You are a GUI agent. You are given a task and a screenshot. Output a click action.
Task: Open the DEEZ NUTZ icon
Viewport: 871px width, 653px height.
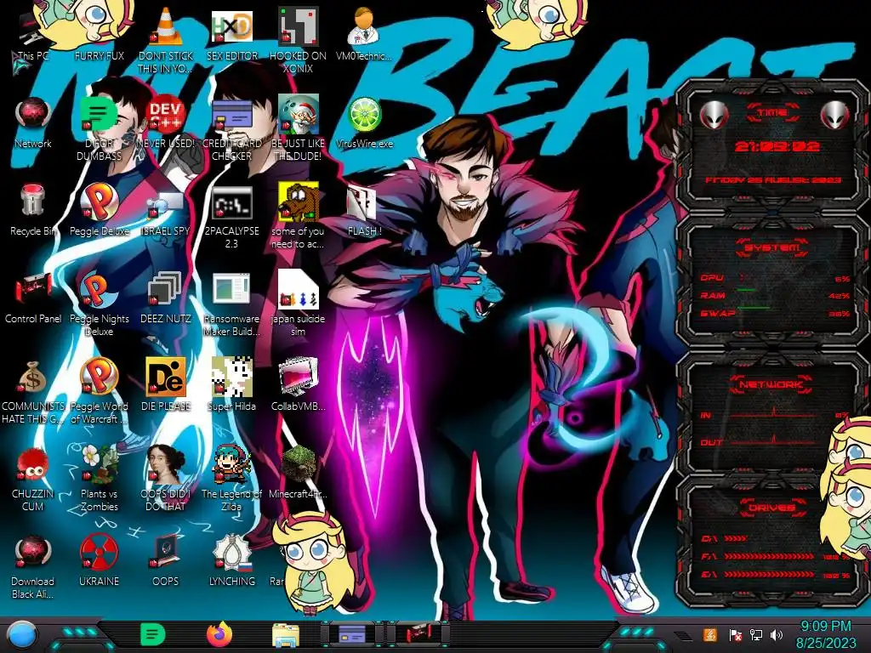pyautogui.click(x=166, y=290)
